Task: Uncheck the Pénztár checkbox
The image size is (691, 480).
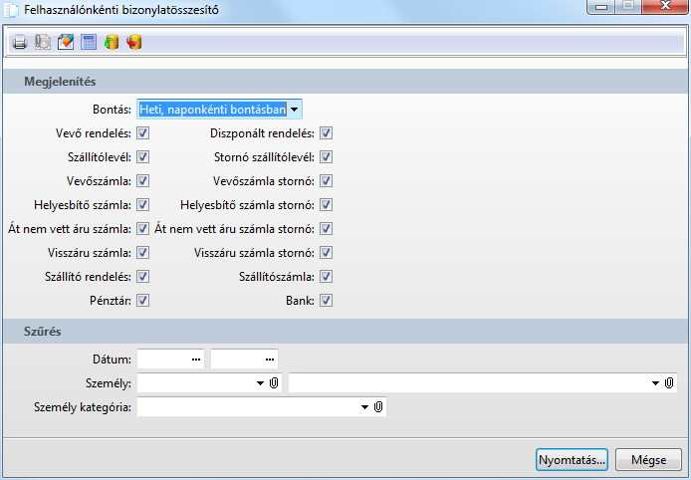Action: 142,301
